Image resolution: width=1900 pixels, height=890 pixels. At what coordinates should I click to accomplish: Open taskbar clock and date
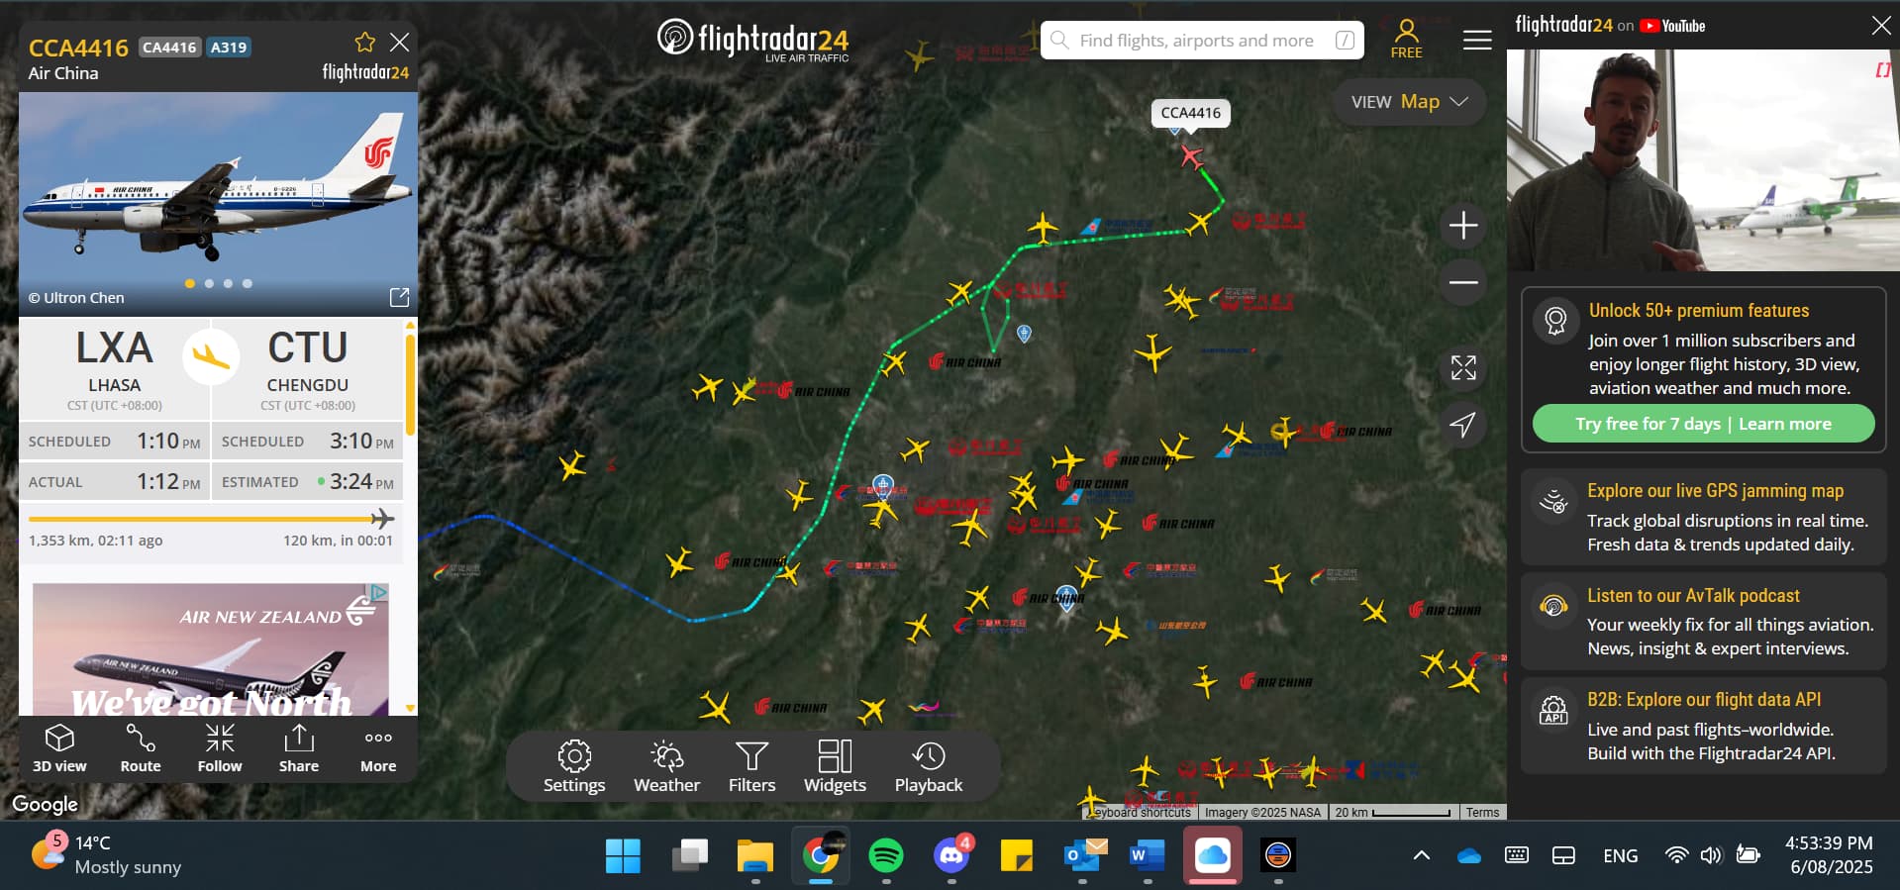(x=1830, y=855)
